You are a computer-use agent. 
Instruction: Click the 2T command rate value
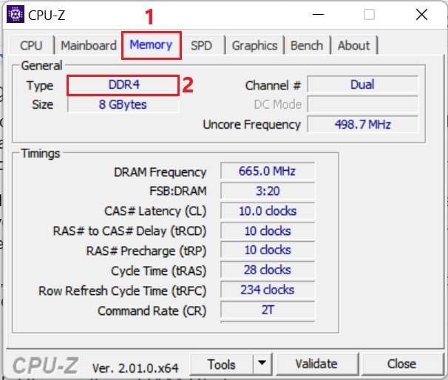(268, 310)
